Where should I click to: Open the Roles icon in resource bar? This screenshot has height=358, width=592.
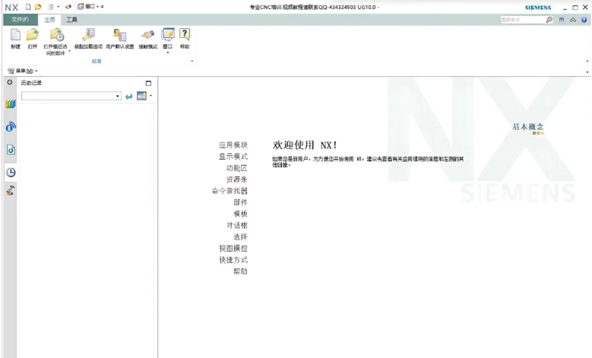pos(11,190)
